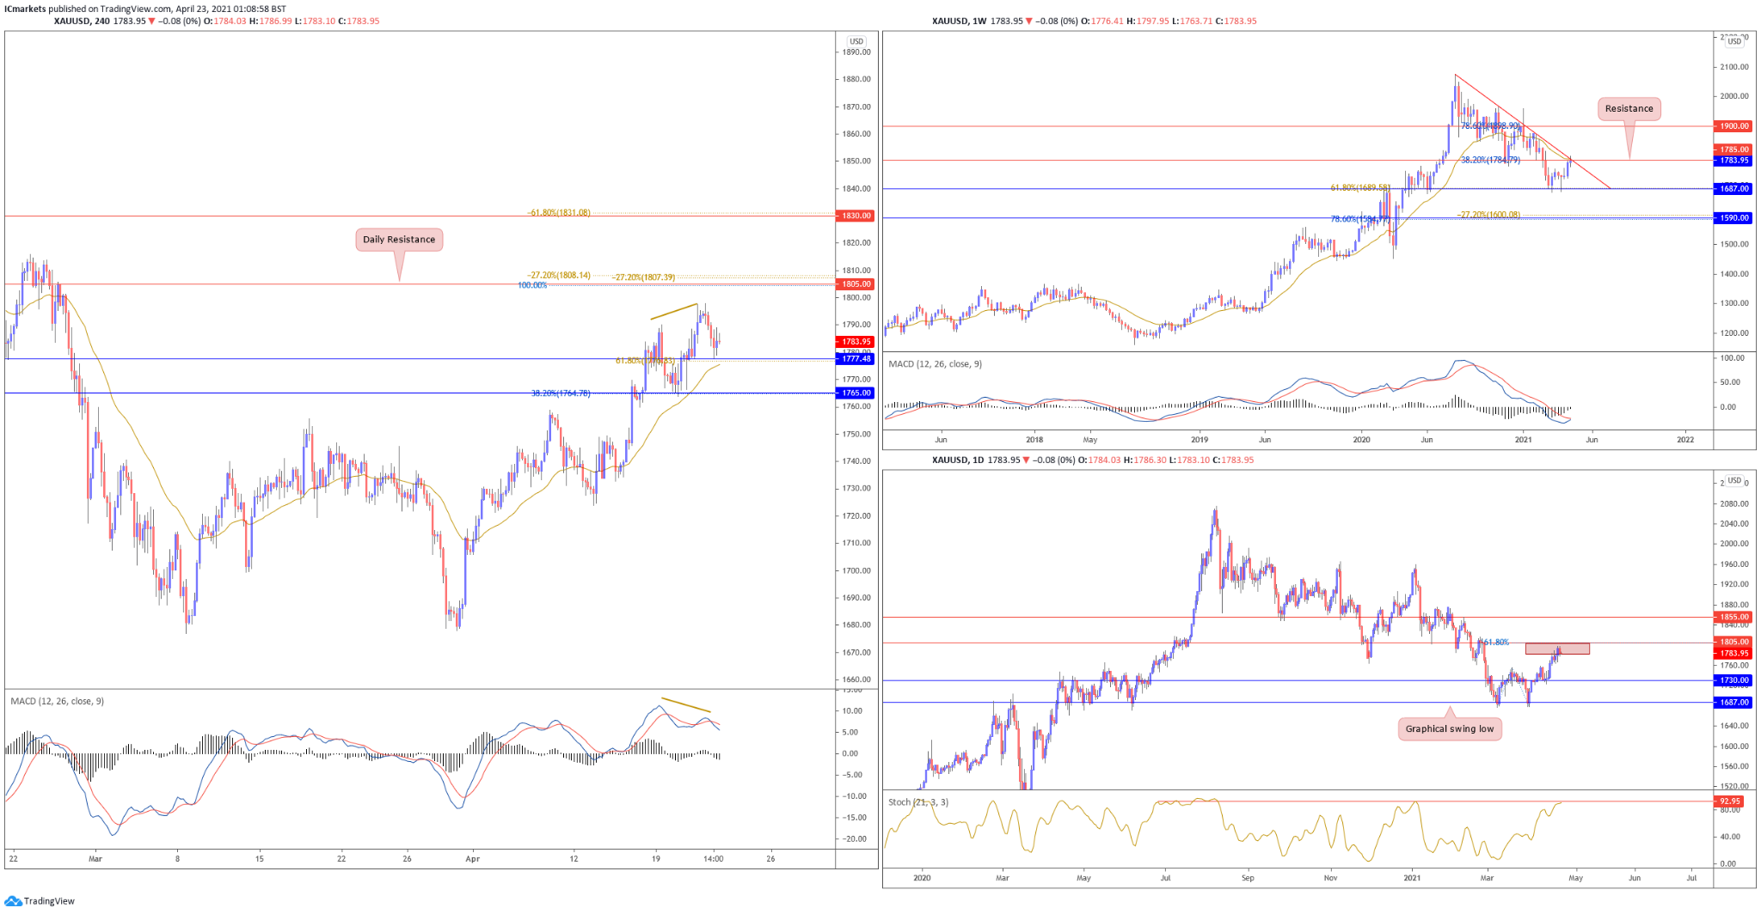Click the TradingView cloud logo
The height and width of the screenshot is (914, 1761).
[13, 901]
